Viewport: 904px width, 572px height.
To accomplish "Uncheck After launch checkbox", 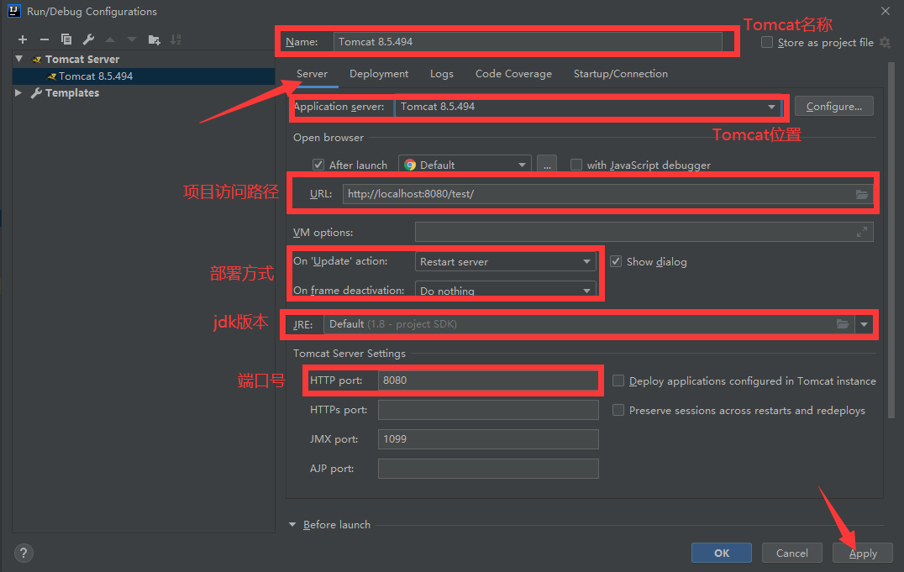I will 318,165.
